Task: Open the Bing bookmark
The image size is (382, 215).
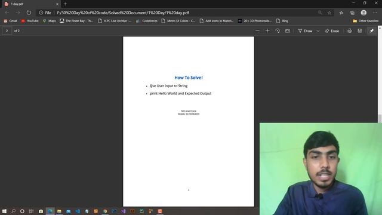Action: pyautogui.click(x=282, y=21)
